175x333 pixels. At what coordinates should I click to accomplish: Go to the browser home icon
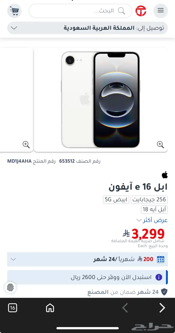pyautogui.click(x=50, y=308)
